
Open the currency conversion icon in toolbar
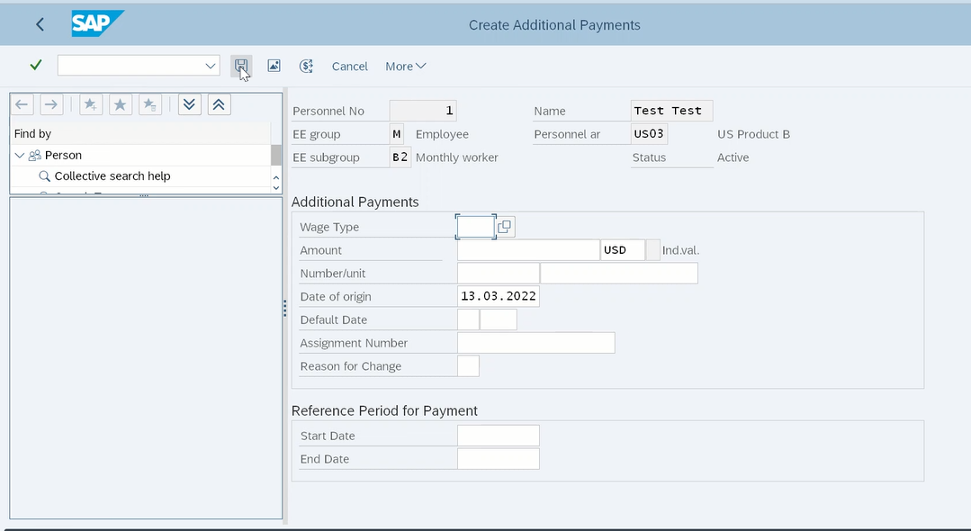[x=306, y=66]
